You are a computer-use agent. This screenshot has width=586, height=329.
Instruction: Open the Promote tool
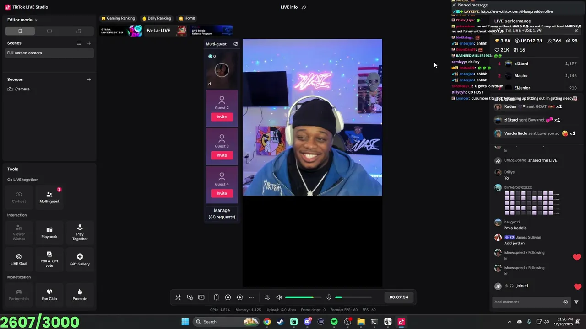click(80, 294)
